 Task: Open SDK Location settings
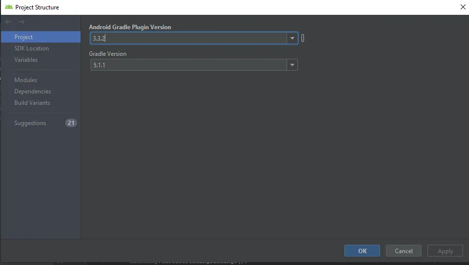41,48
